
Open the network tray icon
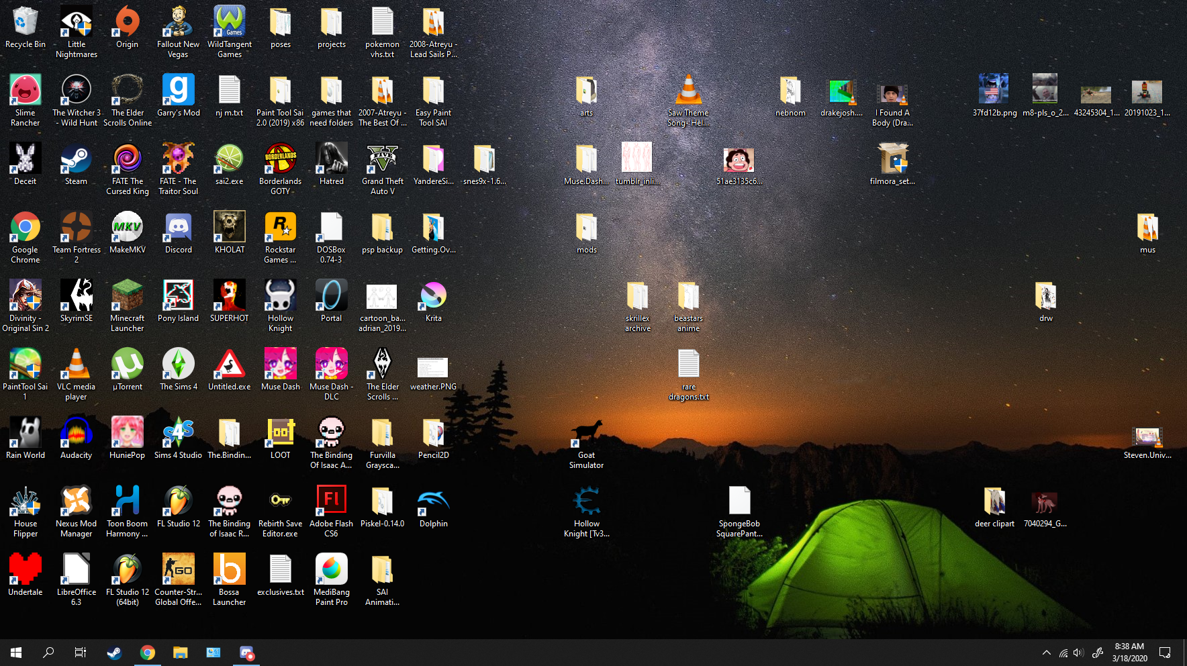pyautogui.click(x=1063, y=653)
